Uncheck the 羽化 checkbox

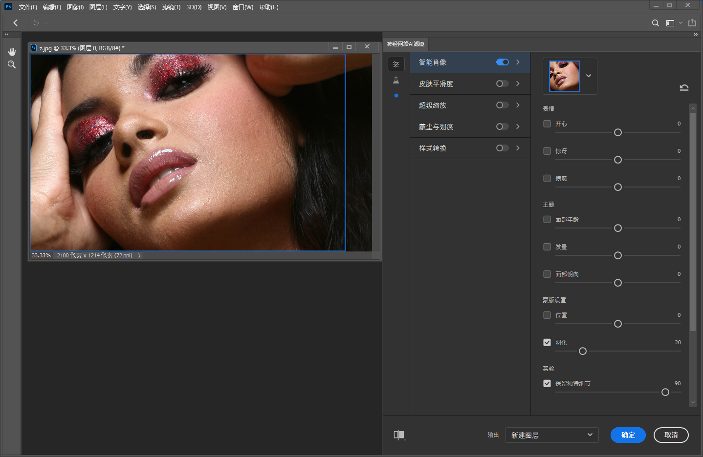click(547, 342)
